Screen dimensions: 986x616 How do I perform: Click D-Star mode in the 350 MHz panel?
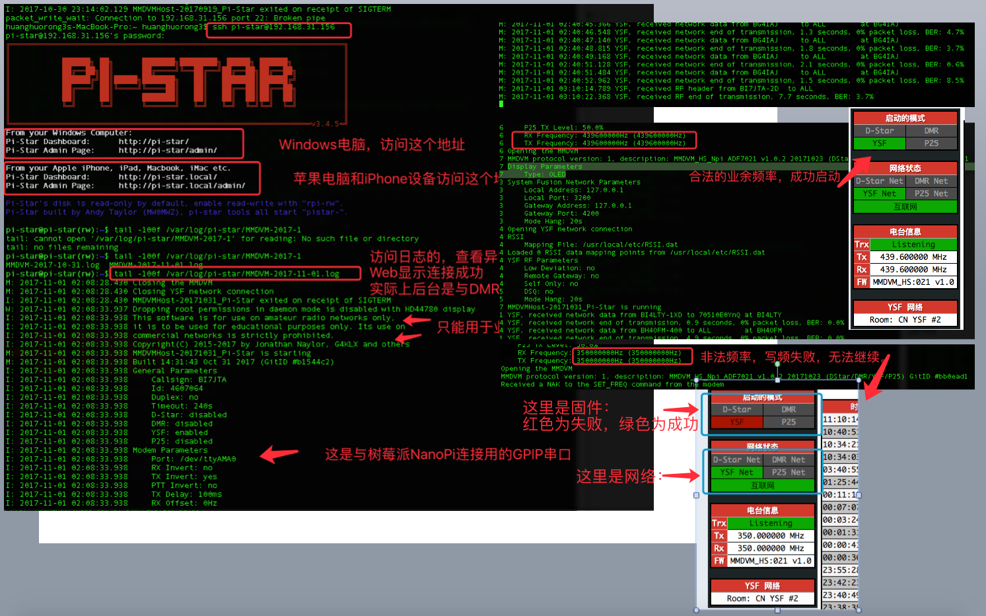click(x=737, y=410)
